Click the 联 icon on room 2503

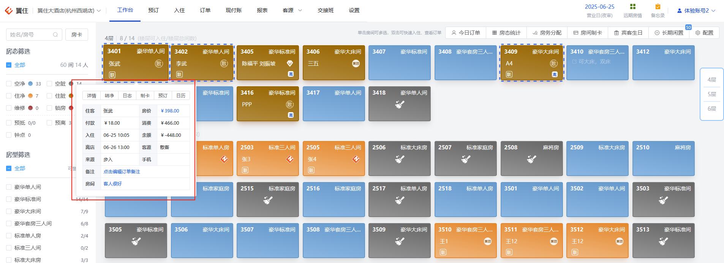click(245, 170)
